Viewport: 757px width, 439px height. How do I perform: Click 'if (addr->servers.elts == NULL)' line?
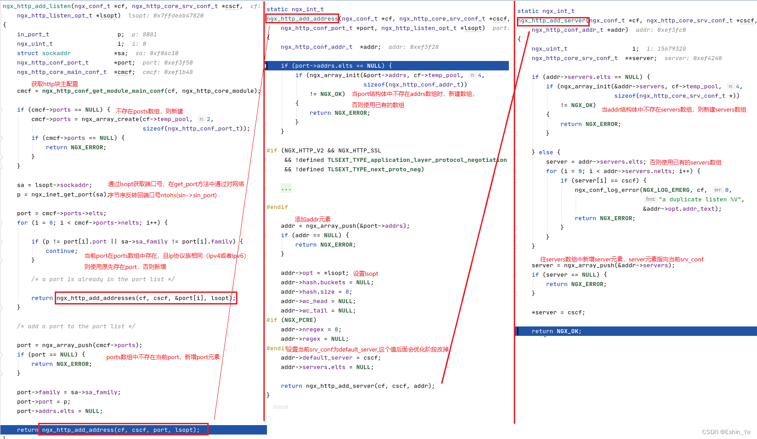click(591, 77)
